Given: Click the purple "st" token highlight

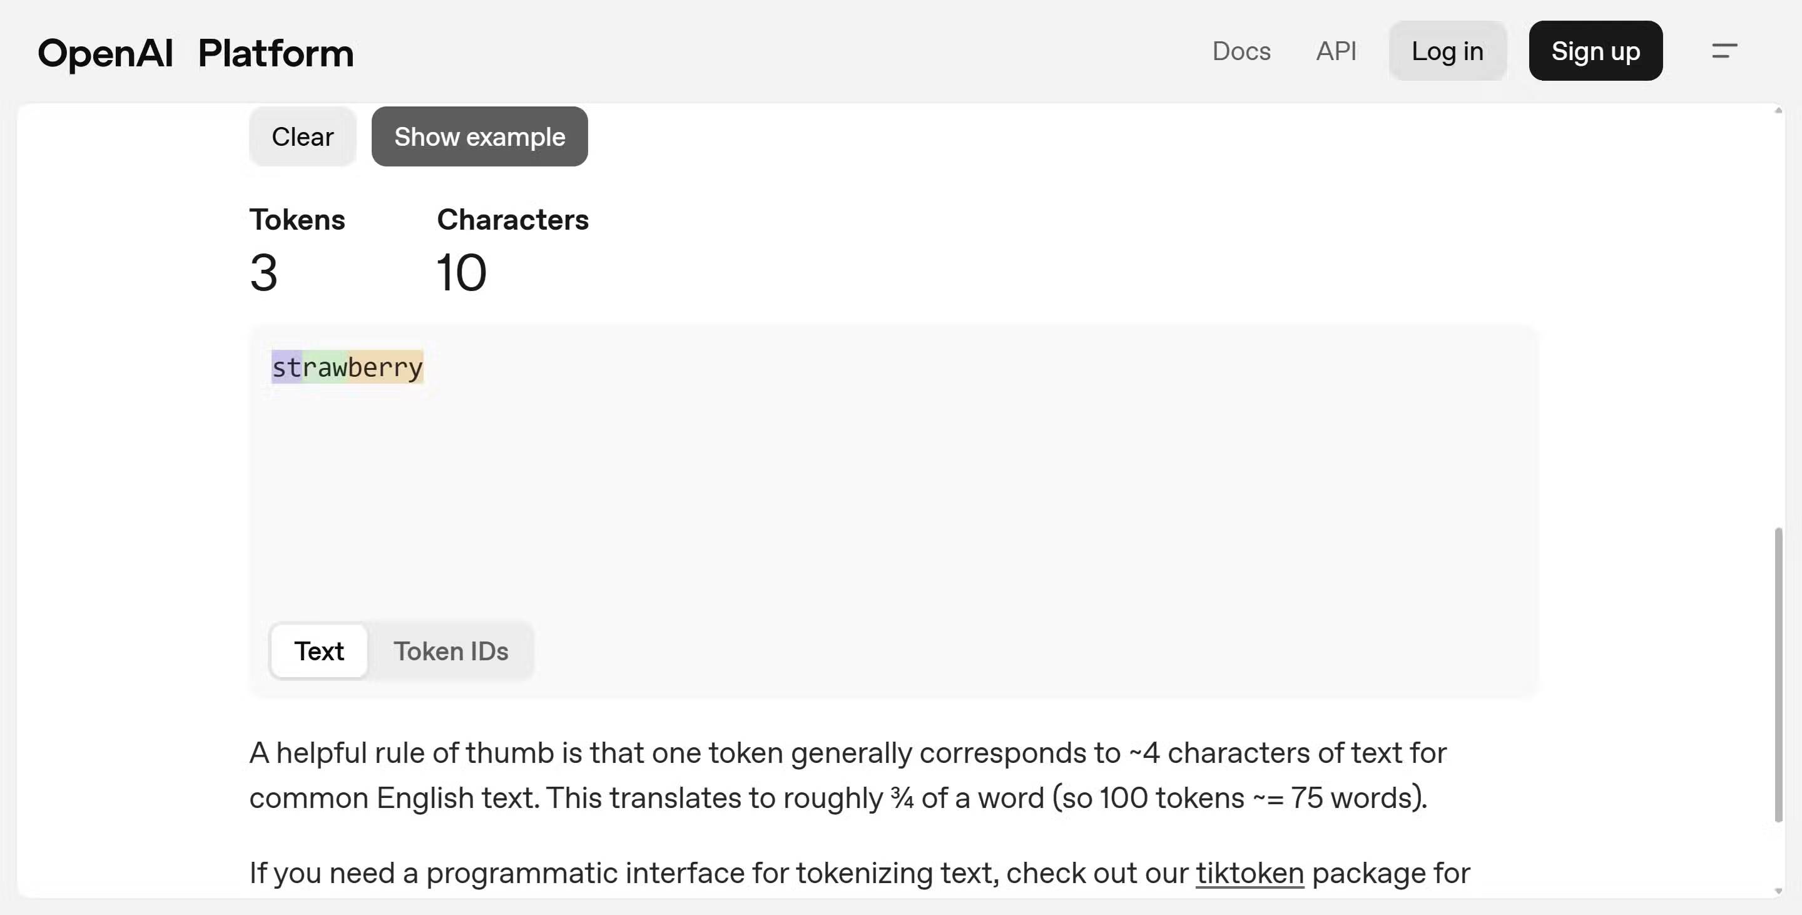Looking at the screenshot, I should pyautogui.click(x=286, y=367).
